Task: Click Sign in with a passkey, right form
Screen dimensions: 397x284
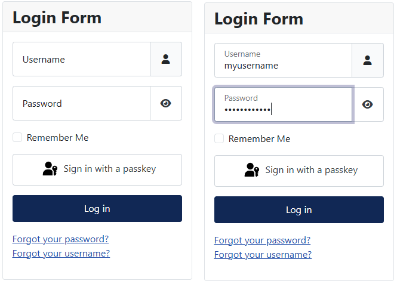Action: coord(299,171)
